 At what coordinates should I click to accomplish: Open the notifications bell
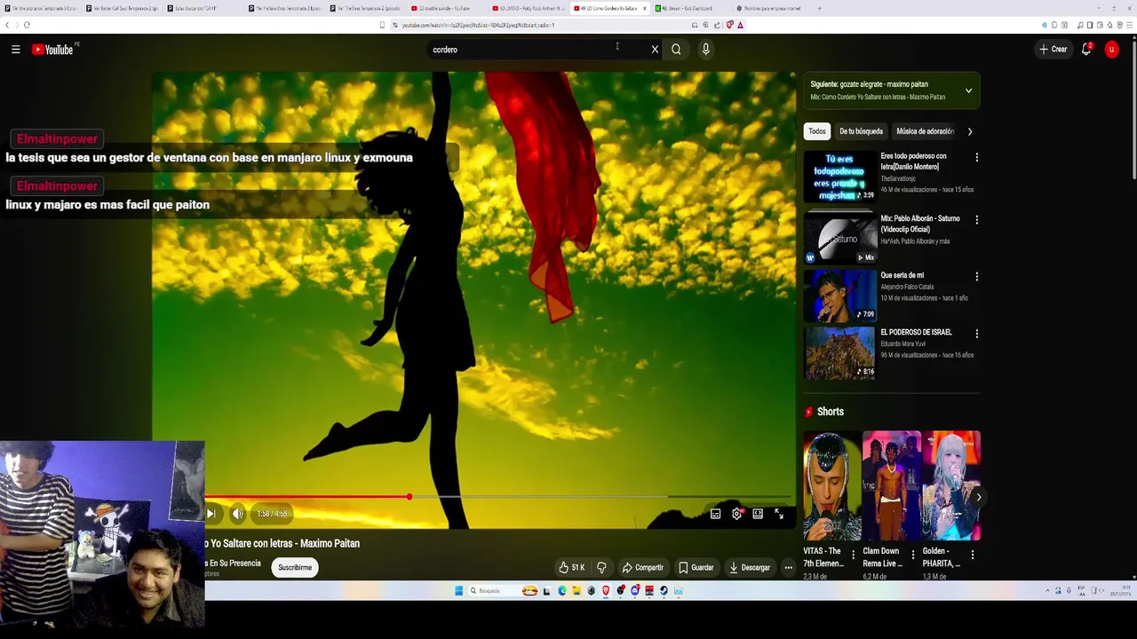[1085, 50]
